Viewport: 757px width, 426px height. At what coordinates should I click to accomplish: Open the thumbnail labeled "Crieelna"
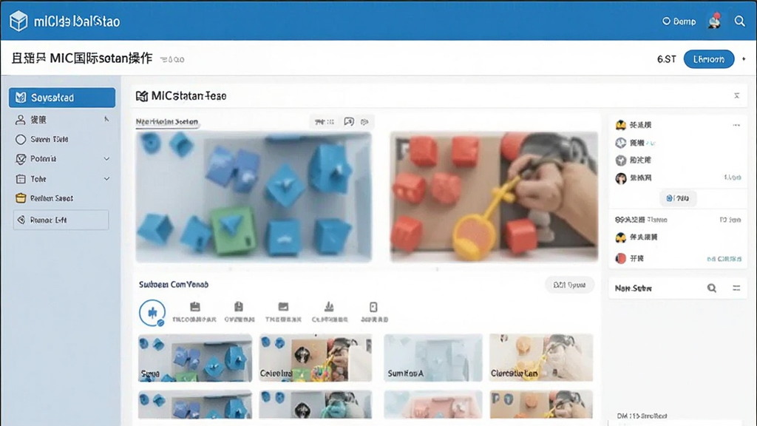pyautogui.click(x=315, y=358)
